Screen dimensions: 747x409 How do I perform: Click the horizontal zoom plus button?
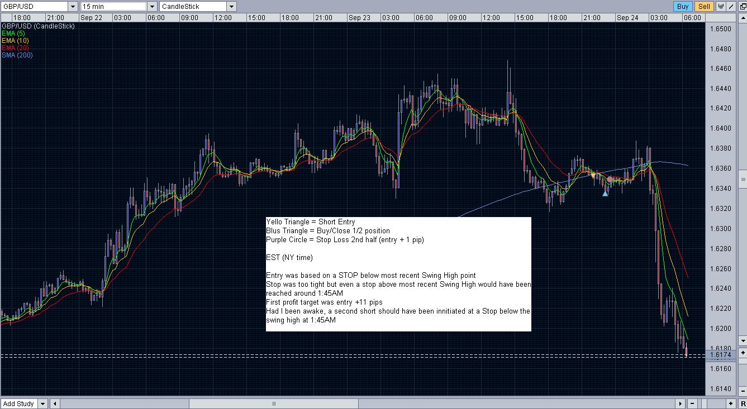tap(731, 403)
